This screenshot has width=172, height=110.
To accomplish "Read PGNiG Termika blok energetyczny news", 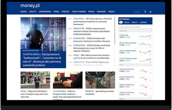I will click(92, 48).
